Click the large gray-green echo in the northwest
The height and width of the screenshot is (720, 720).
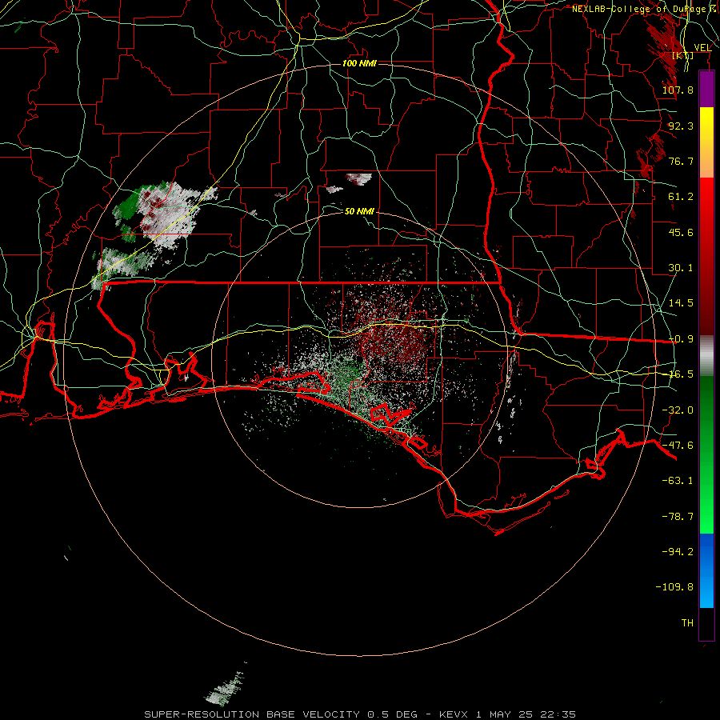tap(161, 216)
